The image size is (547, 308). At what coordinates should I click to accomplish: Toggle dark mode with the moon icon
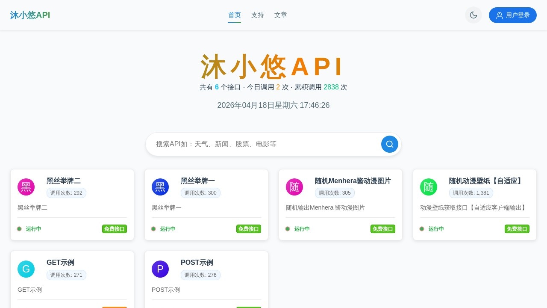[x=473, y=15]
